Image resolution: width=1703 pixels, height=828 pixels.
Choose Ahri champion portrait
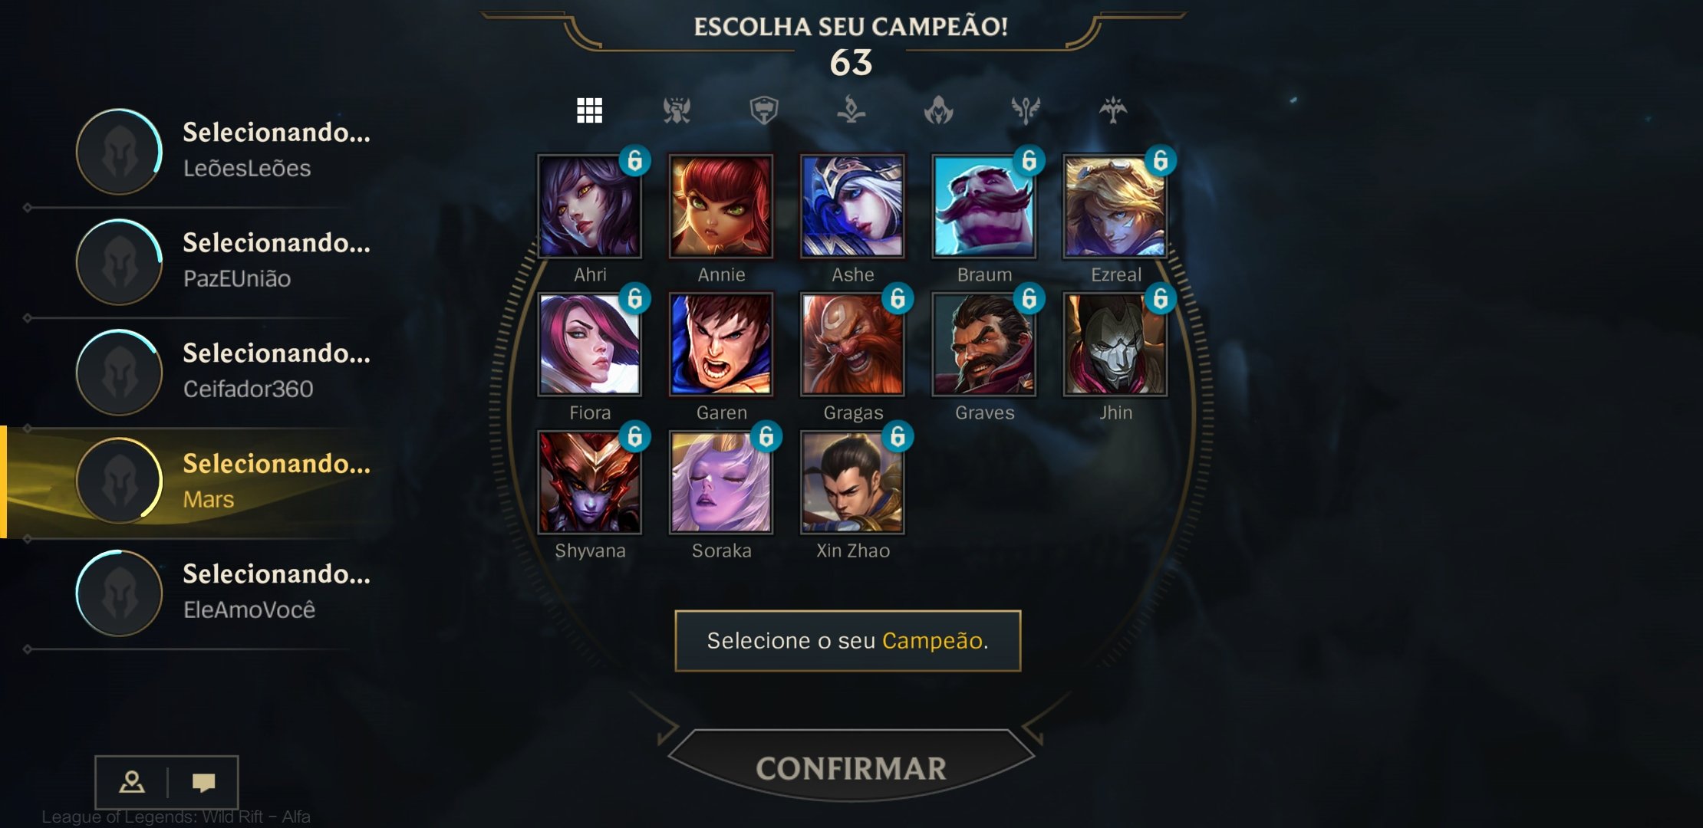(589, 206)
